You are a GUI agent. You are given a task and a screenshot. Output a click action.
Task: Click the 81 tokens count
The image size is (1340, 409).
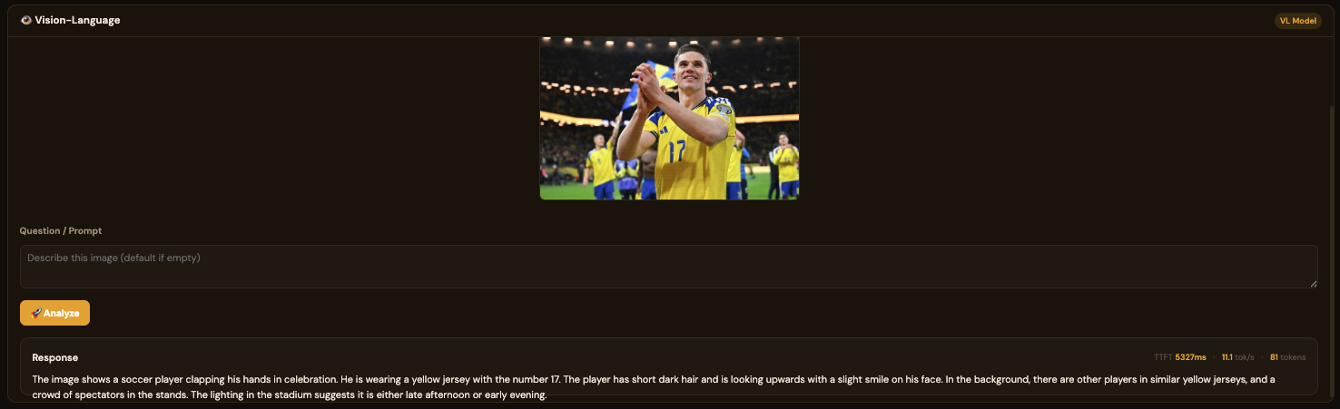[1287, 357]
